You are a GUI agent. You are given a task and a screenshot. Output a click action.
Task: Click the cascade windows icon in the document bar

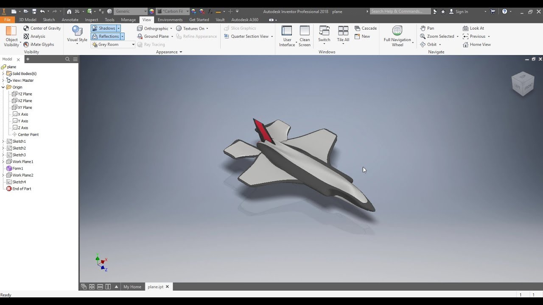pyautogui.click(x=84, y=287)
